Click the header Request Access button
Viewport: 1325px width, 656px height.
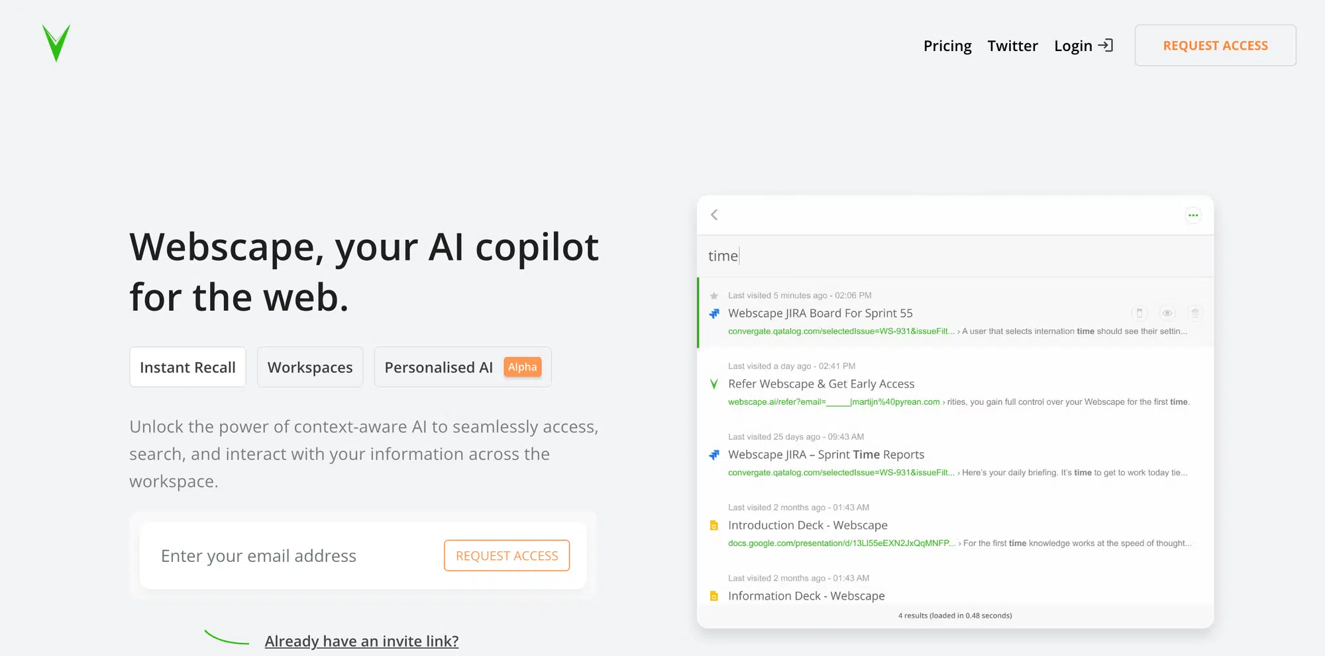click(1215, 45)
